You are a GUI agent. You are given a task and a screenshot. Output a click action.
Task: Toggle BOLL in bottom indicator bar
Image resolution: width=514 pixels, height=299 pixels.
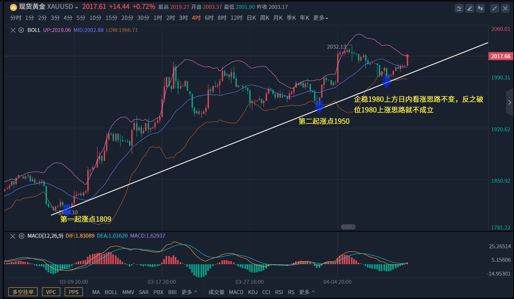(x=111, y=292)
